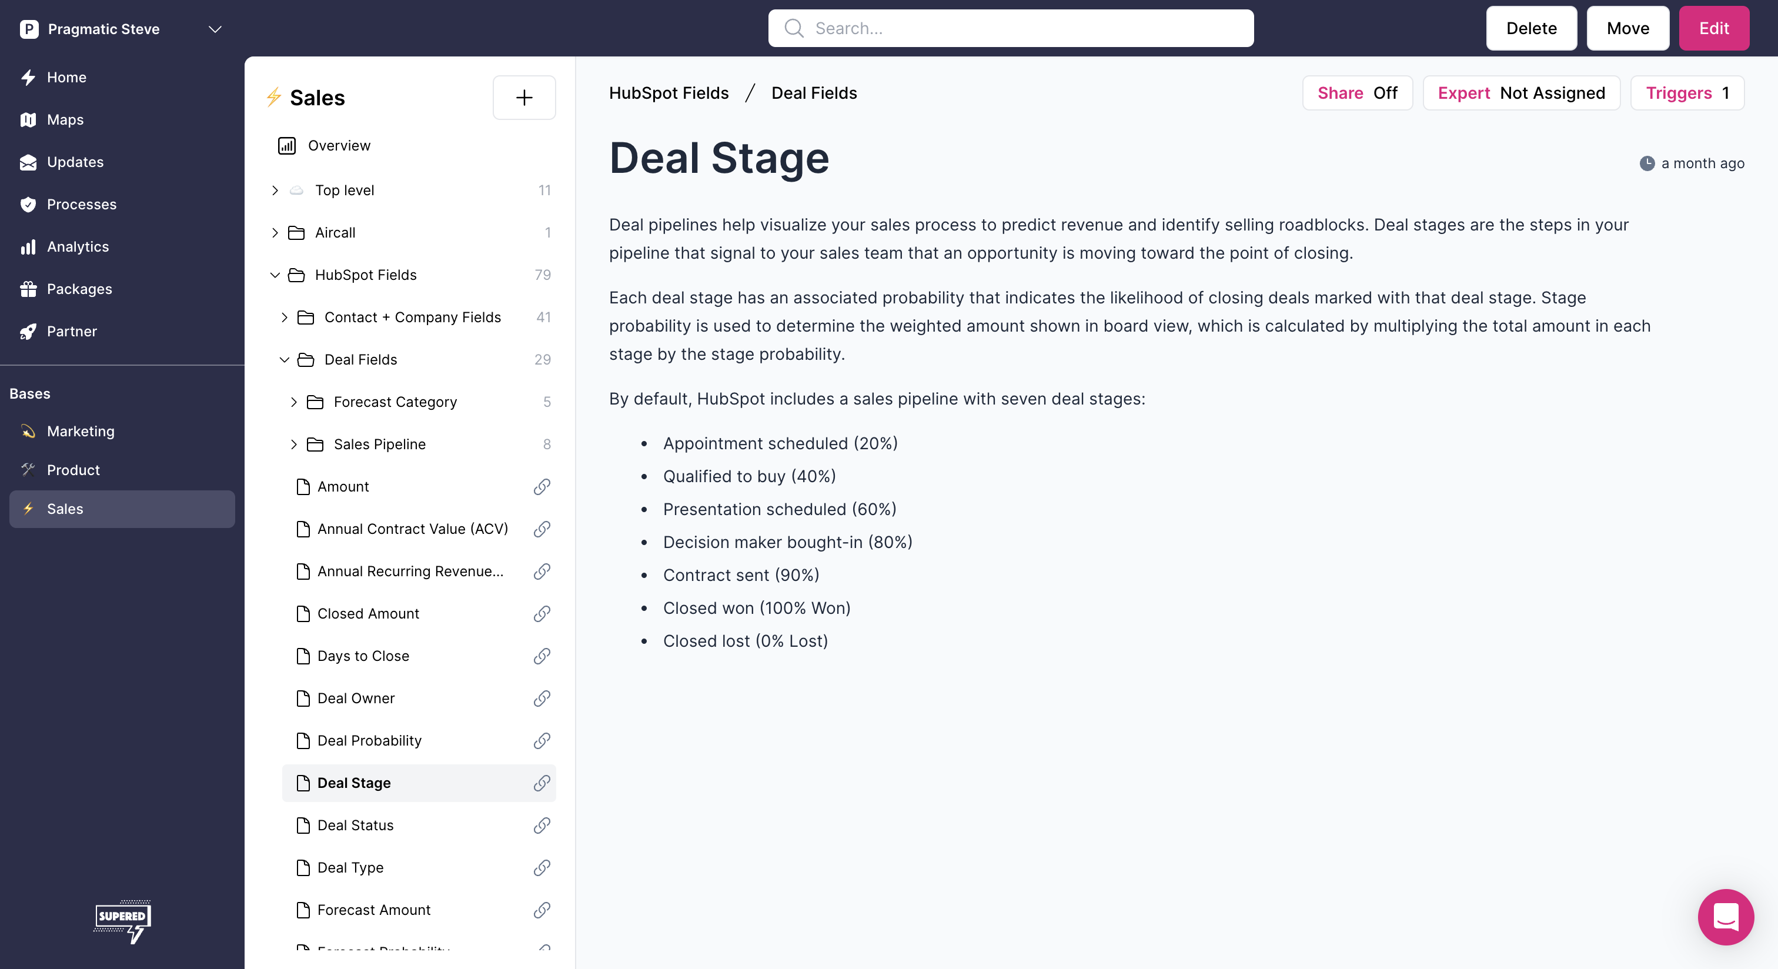
Task: Click the link icon beside Deal Owner
Action: click(x=542, y=699)
